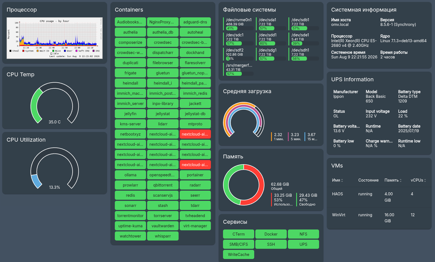This screenshot has height=262, width=435.
Task: Sort VMs table by Имя arrows
Action: tap(342, 180)
